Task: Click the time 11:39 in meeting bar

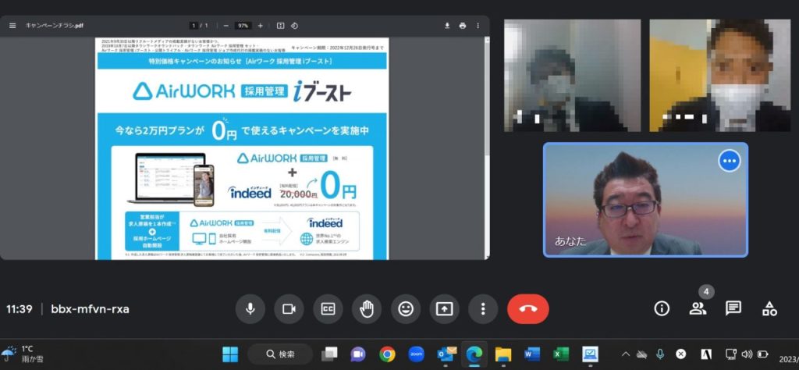Action: pos(20,309)
